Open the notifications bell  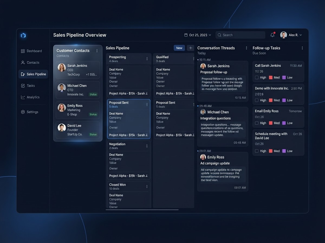click(272, 35)
